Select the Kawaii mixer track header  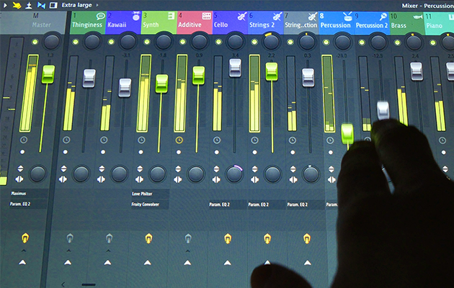(120, 22)
